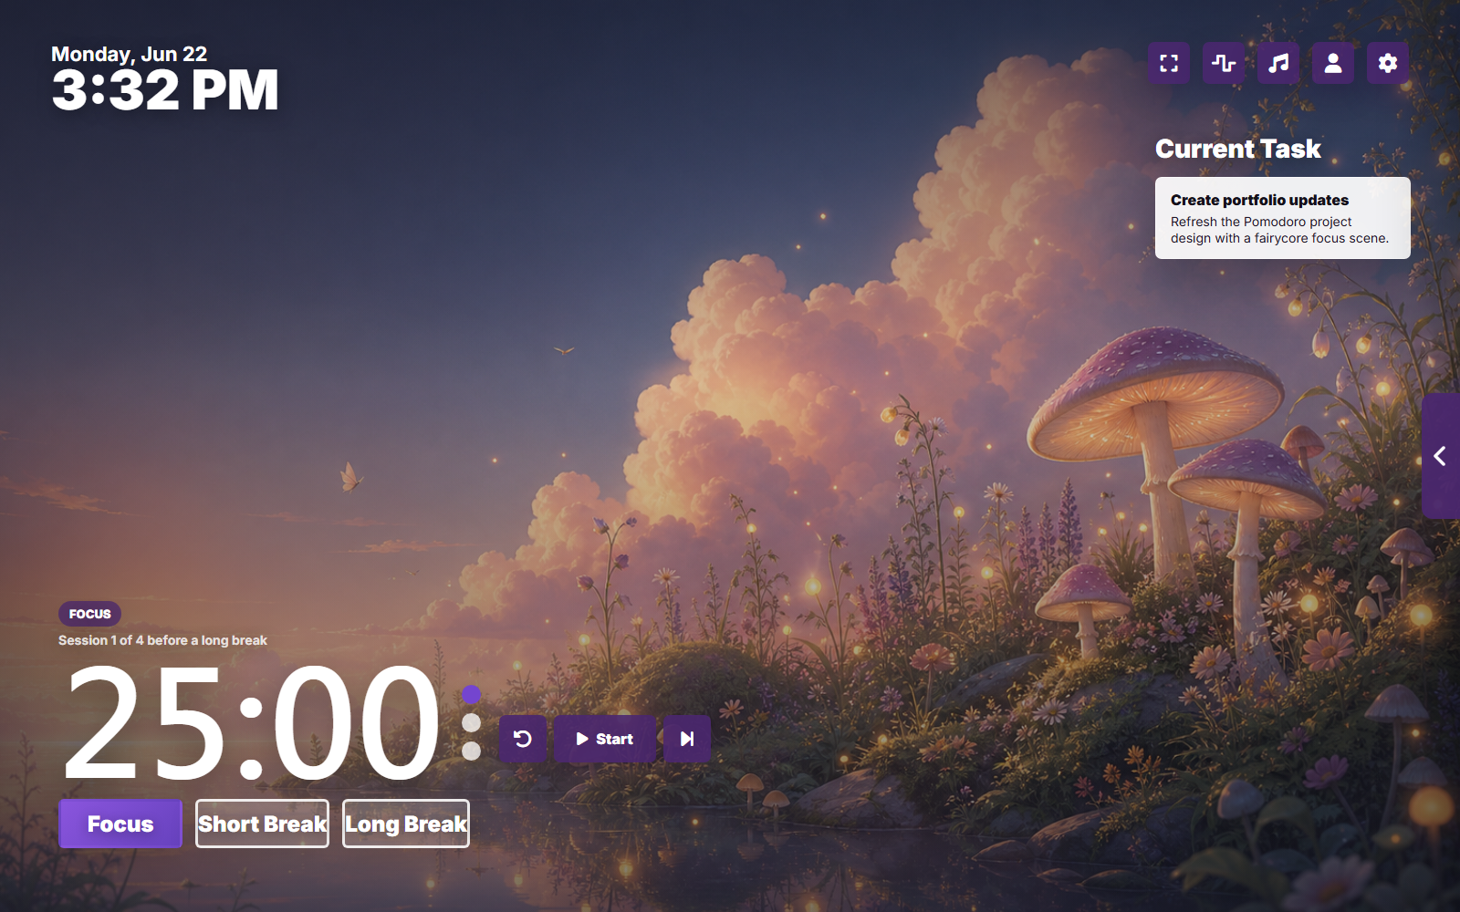The width and height of the screenshot is (1460, 912).
Task: Click the Session 1 of 4 text
Action: point(162,640)
